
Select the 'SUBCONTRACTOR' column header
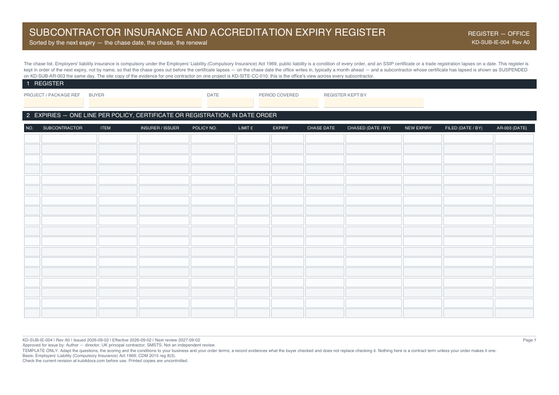click(x=63, y=128)
